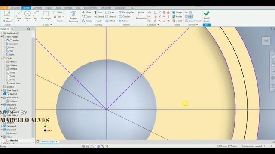
Task: Select the Rotate tool
Action: [x=87, y=21]
